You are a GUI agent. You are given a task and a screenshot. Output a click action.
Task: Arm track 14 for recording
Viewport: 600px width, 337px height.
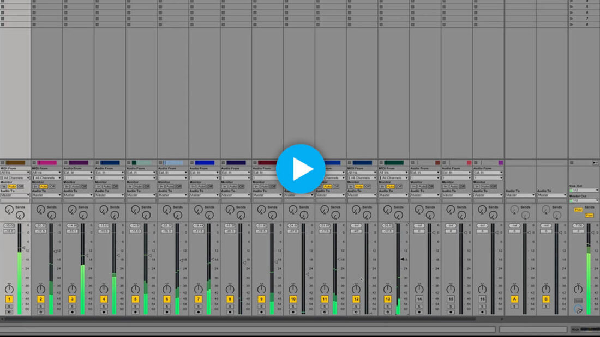(x=419, y=312)
